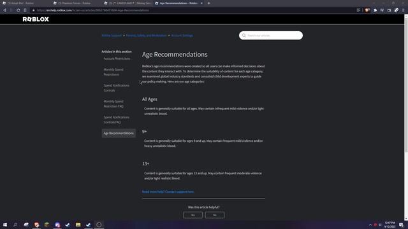Open the browser main menu icon
This screenshot has height=229, width=408.
click(x=404, y=10)
